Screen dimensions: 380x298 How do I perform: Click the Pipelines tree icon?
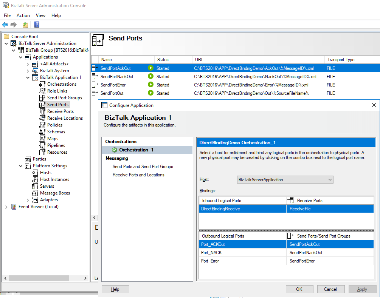pos(42,145)
